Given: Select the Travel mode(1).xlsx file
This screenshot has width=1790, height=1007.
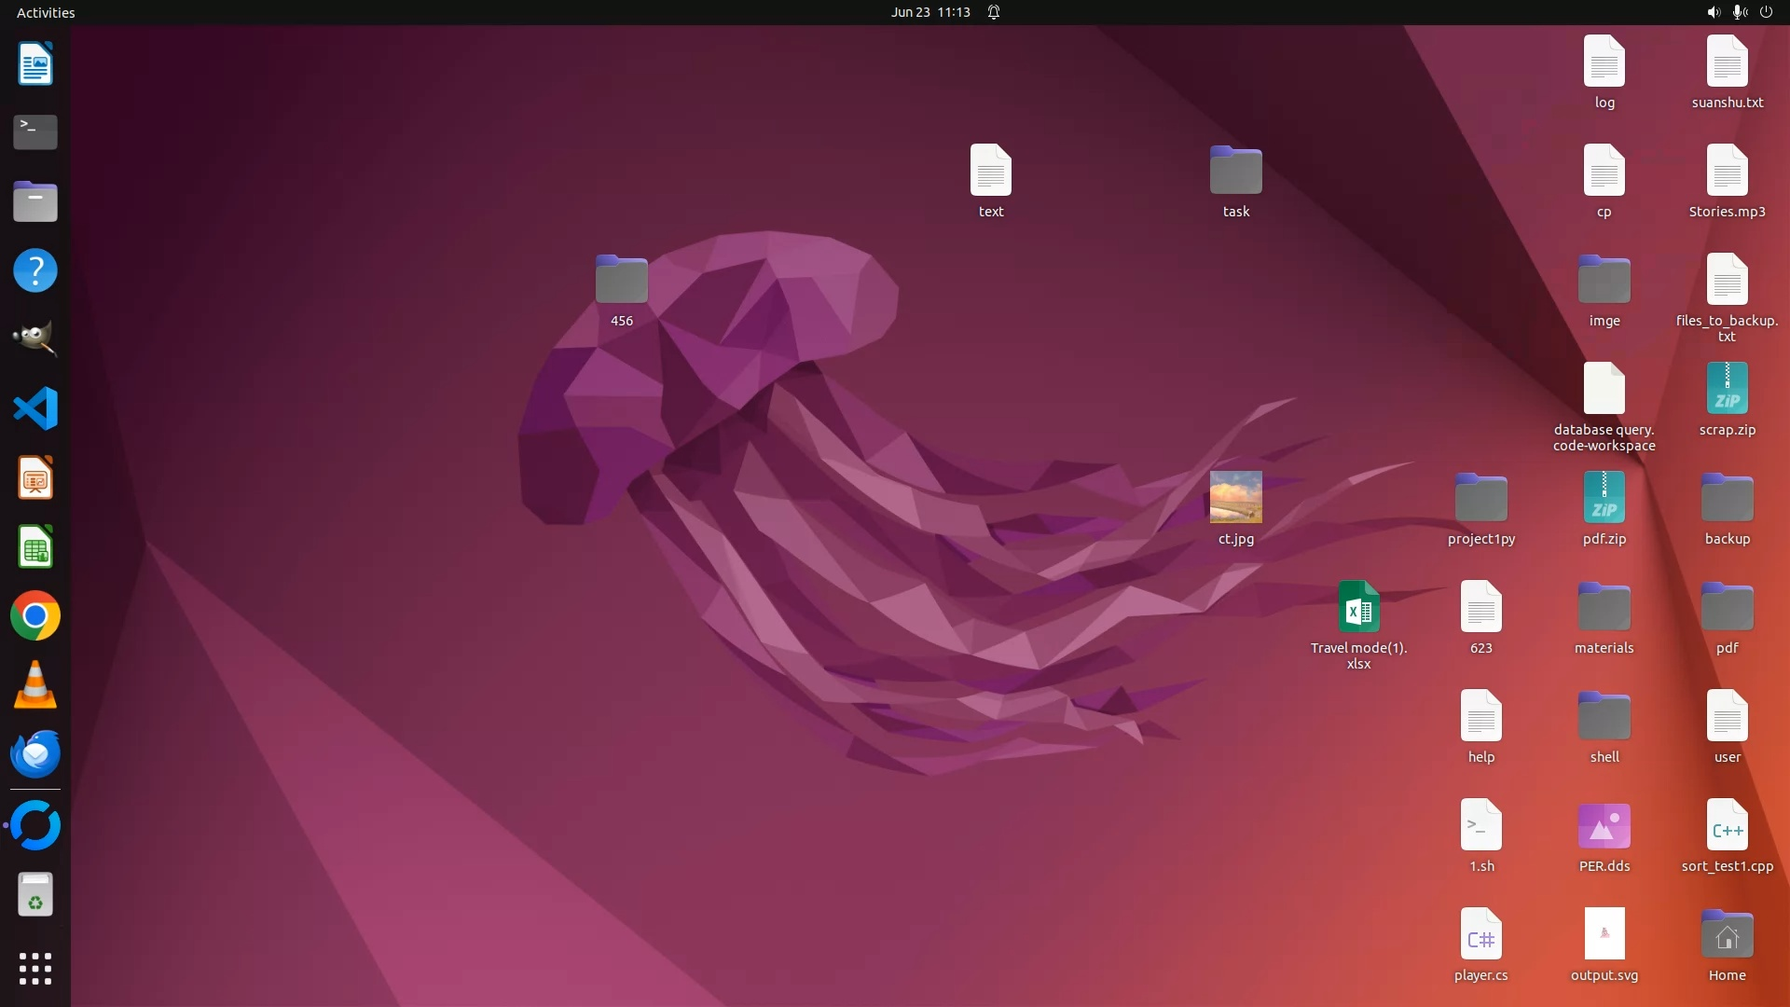Looking at the screenshot, I should [1358, 607].
